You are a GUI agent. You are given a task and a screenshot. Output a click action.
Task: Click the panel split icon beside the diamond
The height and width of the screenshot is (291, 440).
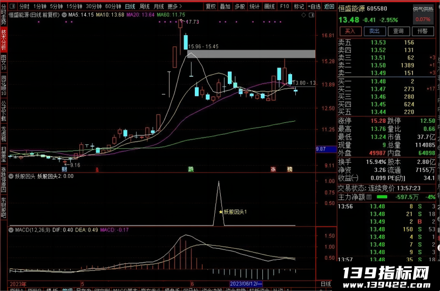(312, 15)
